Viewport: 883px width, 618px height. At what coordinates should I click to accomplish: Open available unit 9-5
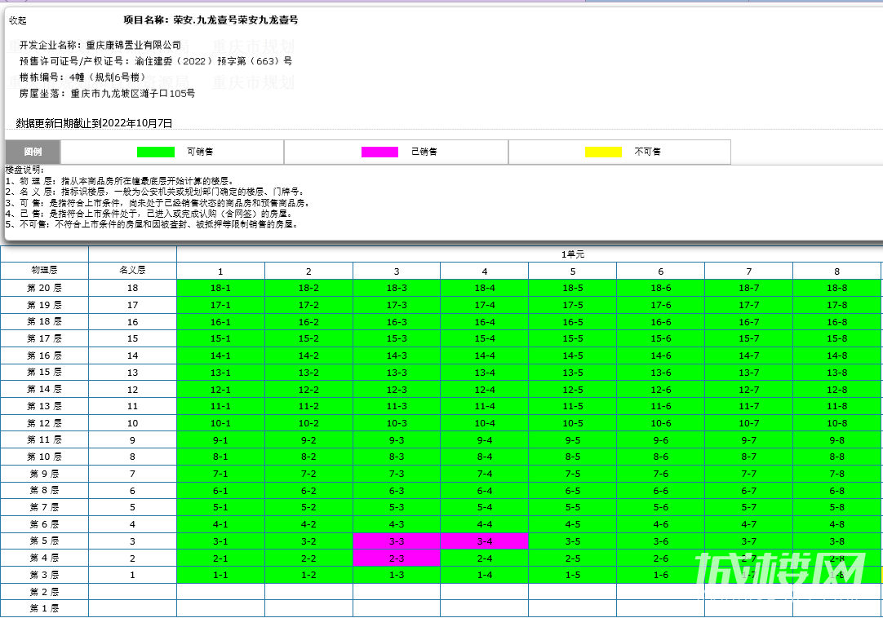pos(573,440)
